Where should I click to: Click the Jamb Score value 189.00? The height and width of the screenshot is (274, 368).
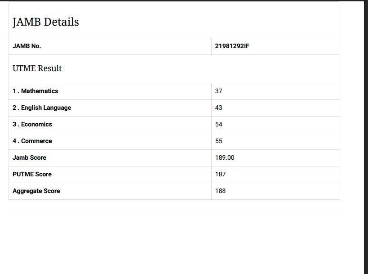click(225, 157)
